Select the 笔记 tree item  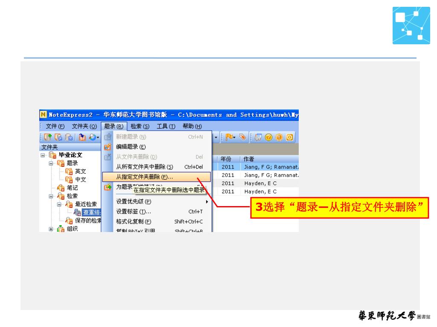[x=72, y=188]
